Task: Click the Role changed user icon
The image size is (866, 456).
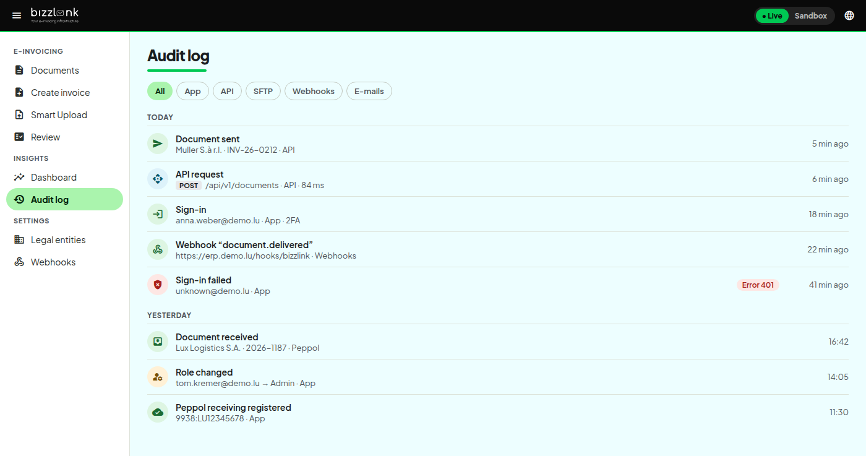Action: coord(158,377)
